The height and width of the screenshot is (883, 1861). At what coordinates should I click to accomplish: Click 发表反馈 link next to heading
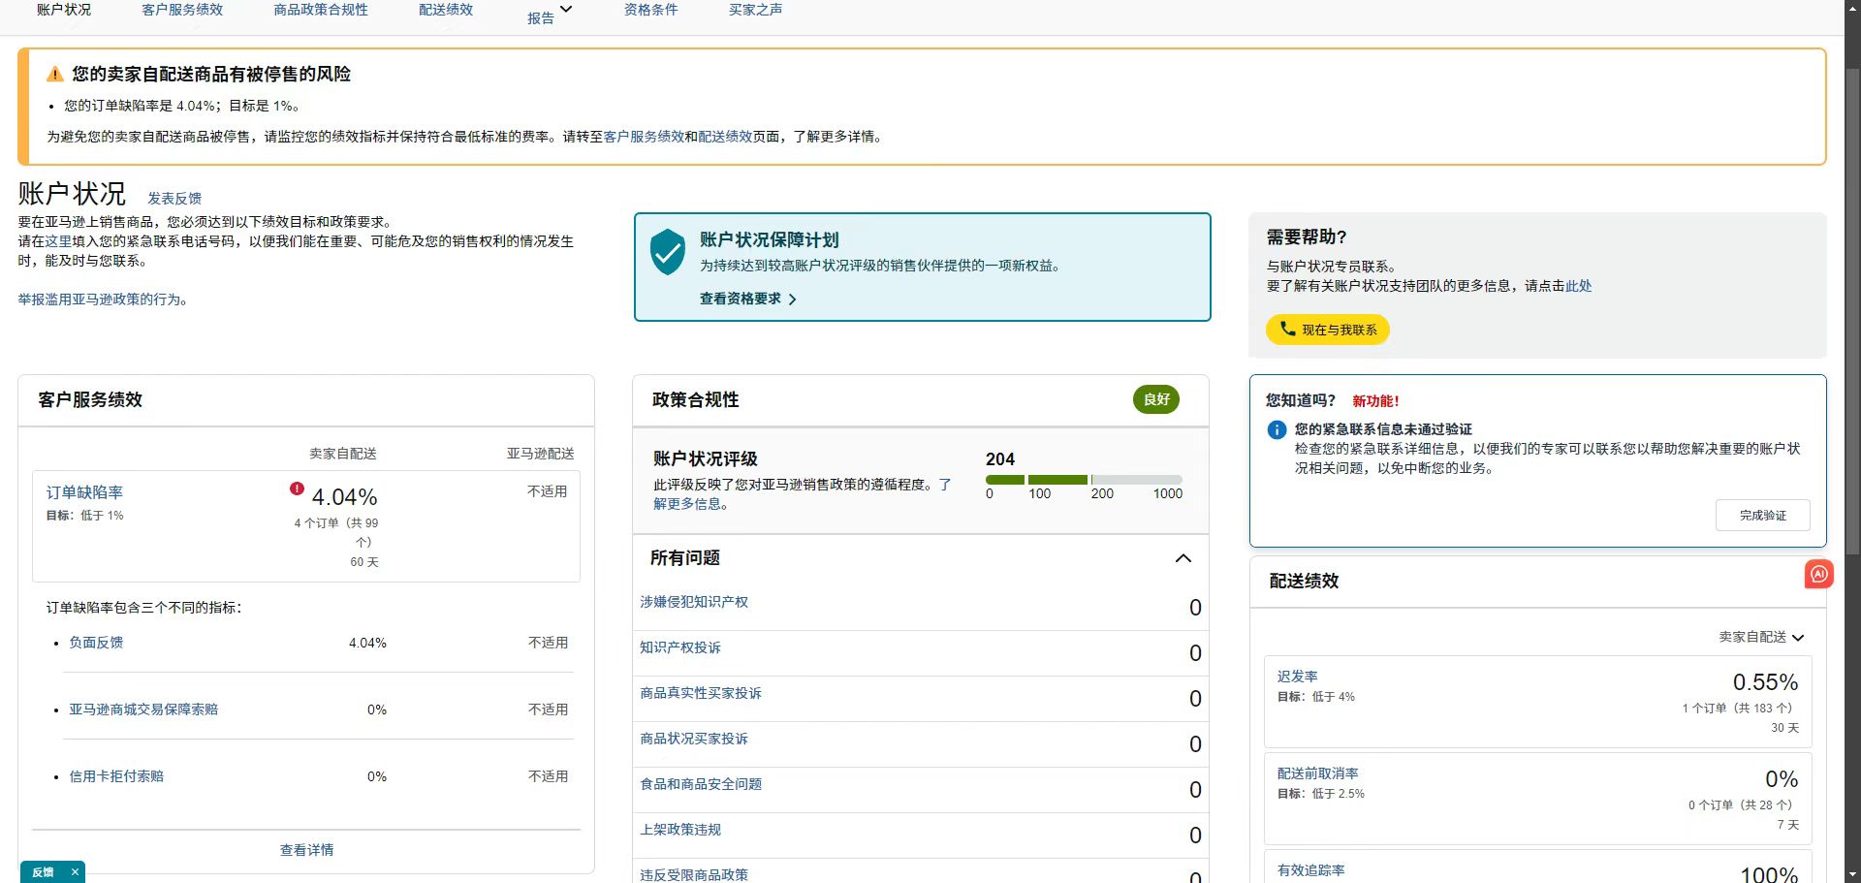click(x=174, y=199)
